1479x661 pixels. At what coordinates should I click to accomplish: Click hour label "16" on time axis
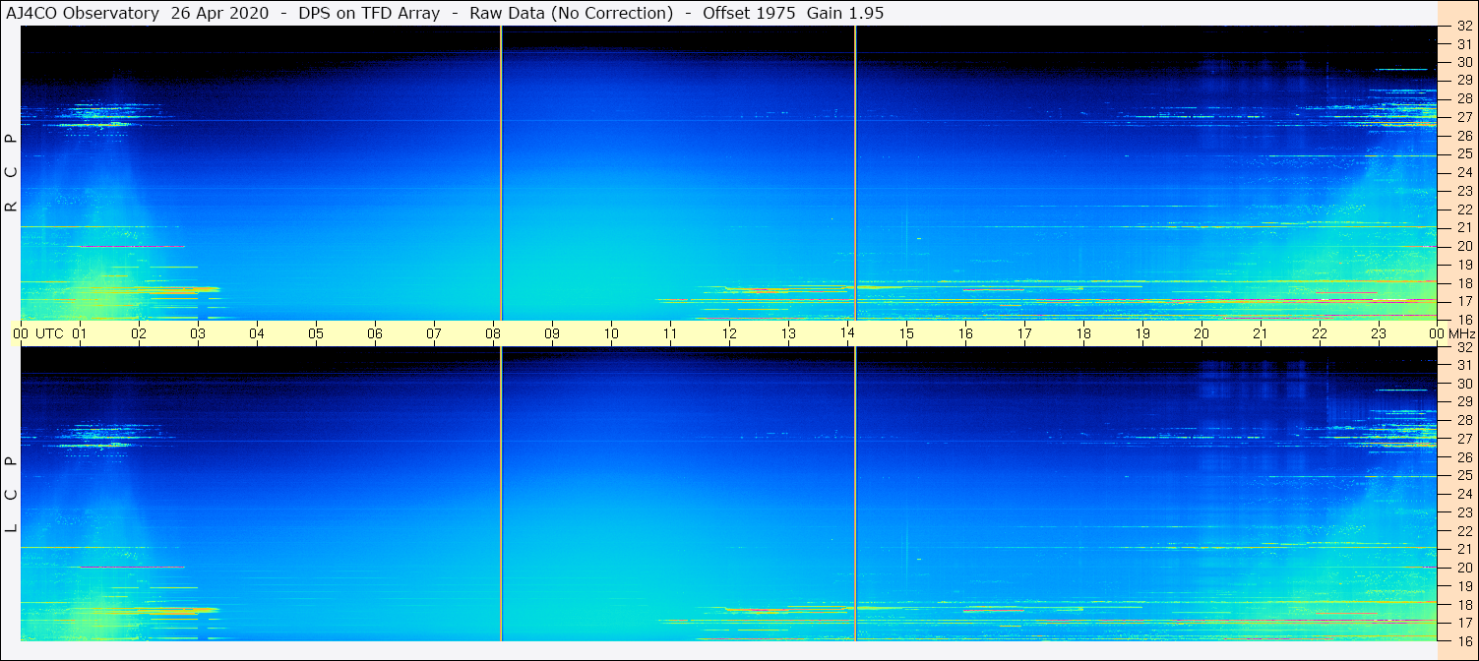click(965, 333)
